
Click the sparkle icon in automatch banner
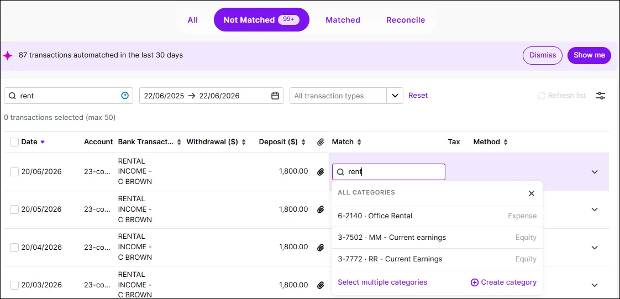click(8, 56)
